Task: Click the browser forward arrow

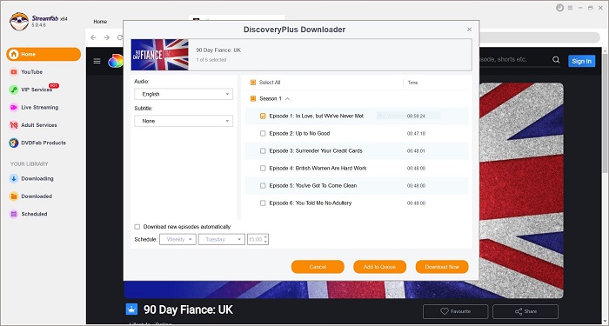Action: pyautogui.click(x=106, y=37)
